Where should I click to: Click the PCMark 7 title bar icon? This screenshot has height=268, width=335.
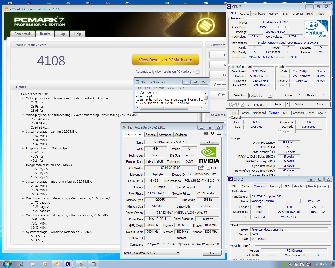(x=7, y=9)
